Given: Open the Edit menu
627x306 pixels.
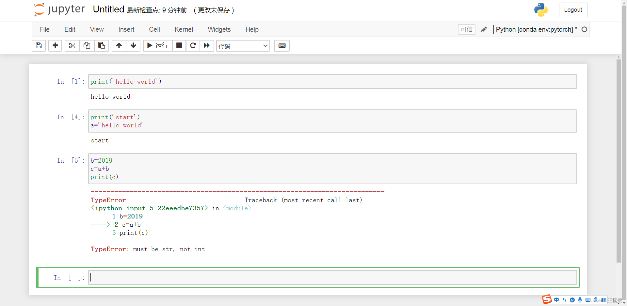Looking at the screenshot, I should [x=70, y=29].
